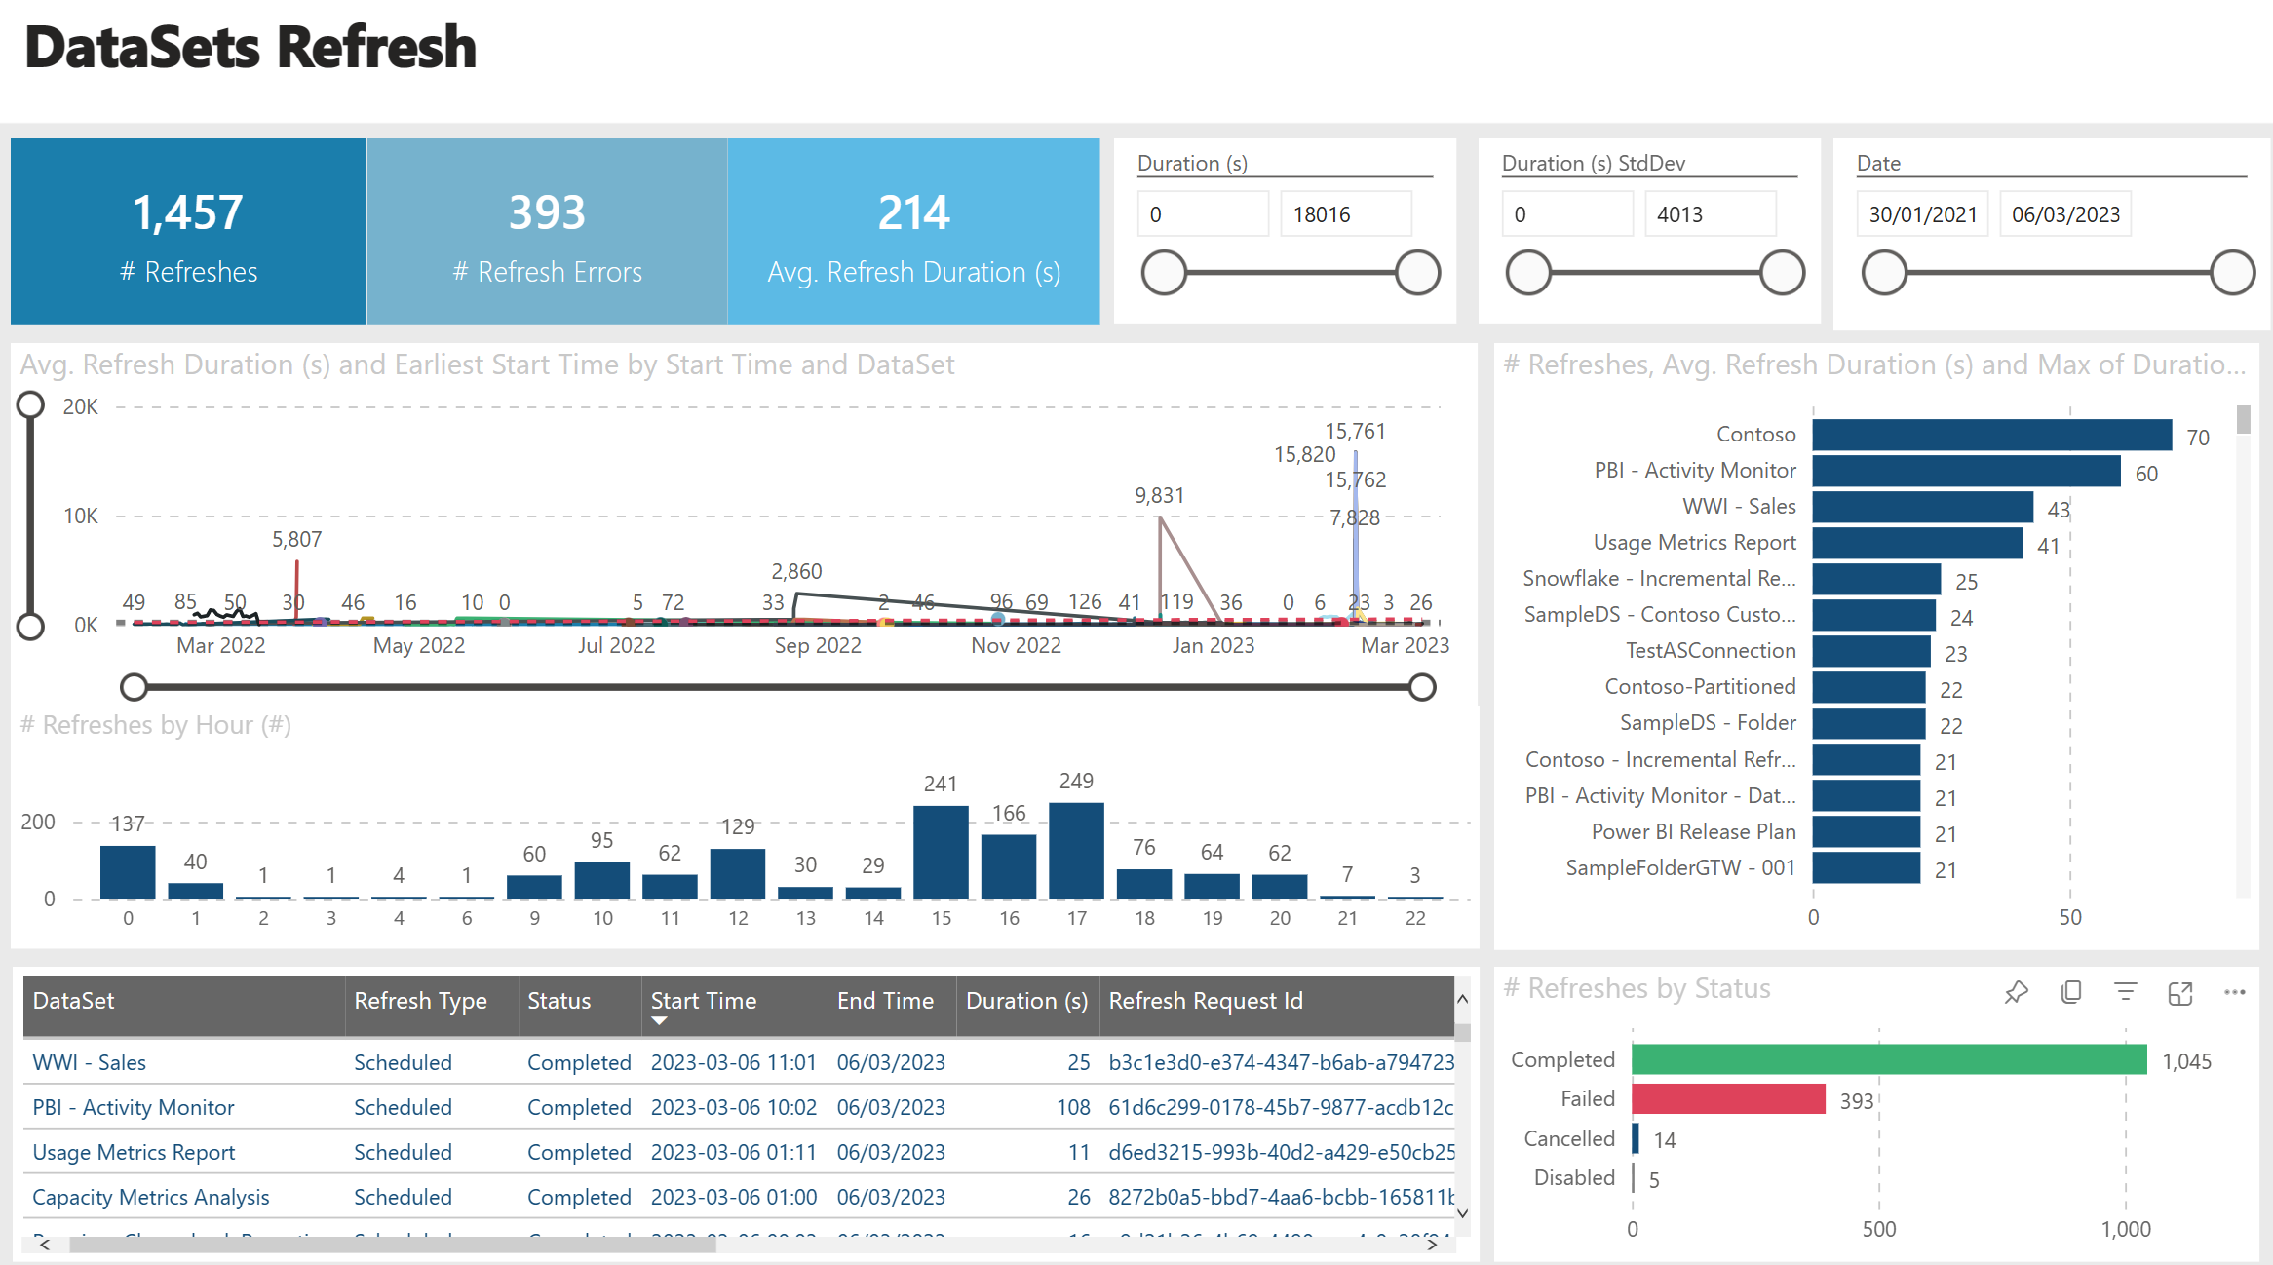2273x1265 pixels.
Task: Copy the Refreshes by Status visual
Action: [2071, 992]
